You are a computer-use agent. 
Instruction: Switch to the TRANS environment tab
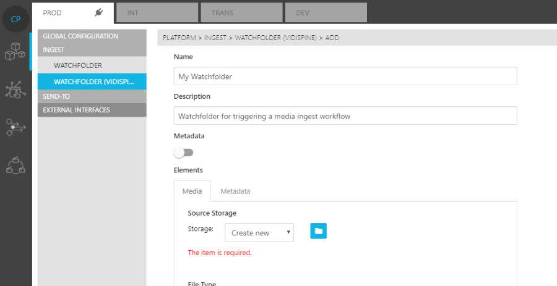pos(242,12)
